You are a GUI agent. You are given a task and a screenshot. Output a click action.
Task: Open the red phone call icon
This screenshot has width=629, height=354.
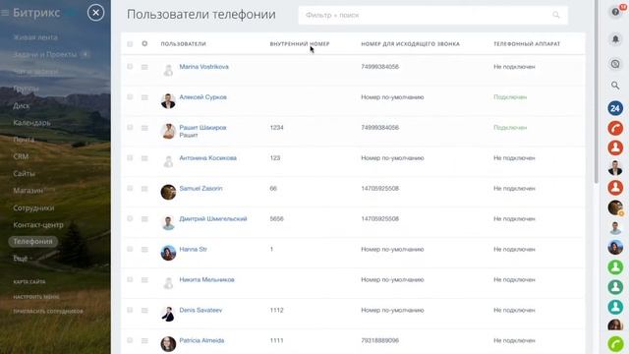(615, 128)
